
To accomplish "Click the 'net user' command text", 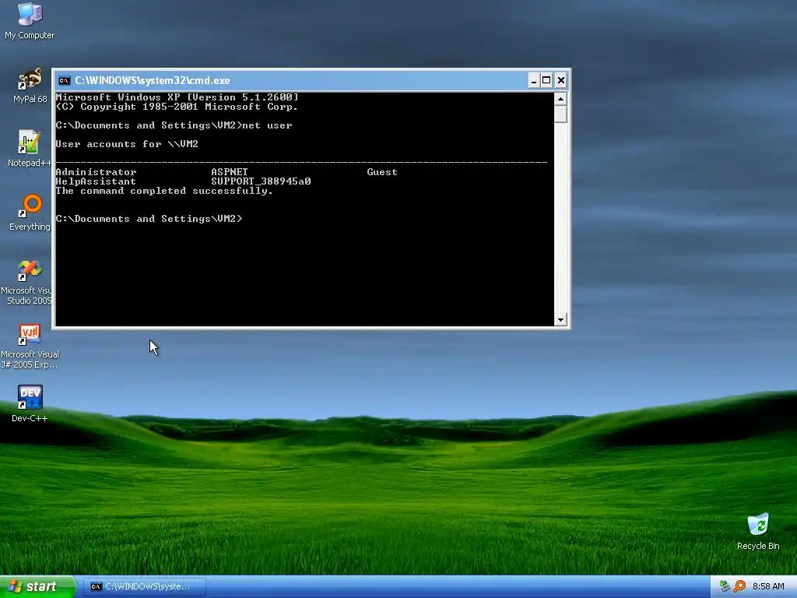I will click(x=268, y=125).
